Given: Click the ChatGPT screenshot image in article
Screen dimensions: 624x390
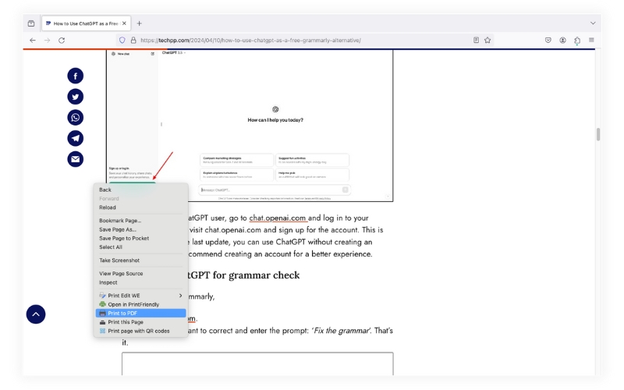Looking at the screenshot, I should (x=250, y=126).
